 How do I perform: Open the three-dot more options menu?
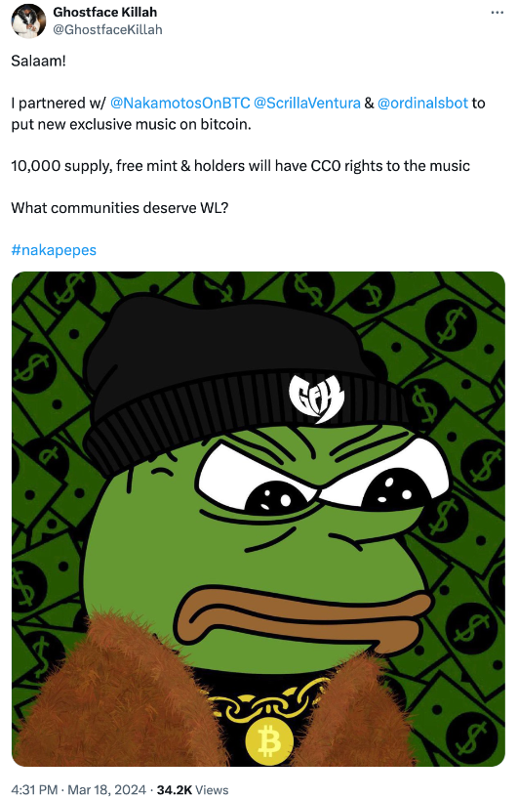click(497, 13)
